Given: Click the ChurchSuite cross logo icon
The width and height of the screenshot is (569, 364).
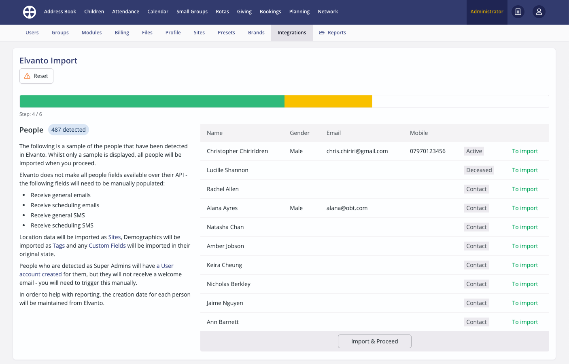Looking at the screenshot, I should [30, 12].
